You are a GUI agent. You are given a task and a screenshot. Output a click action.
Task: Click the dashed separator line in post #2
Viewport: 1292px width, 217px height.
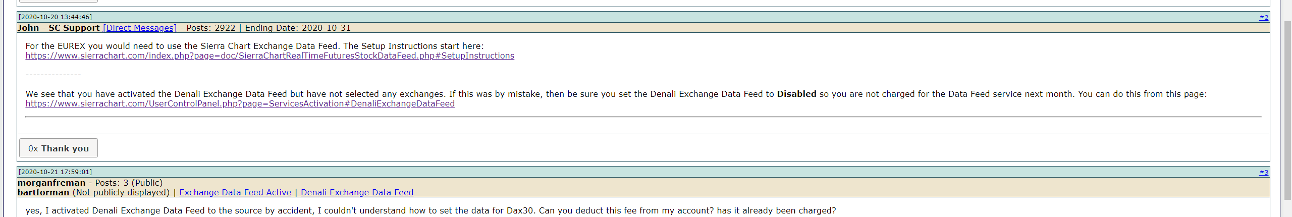pos(53,75)
